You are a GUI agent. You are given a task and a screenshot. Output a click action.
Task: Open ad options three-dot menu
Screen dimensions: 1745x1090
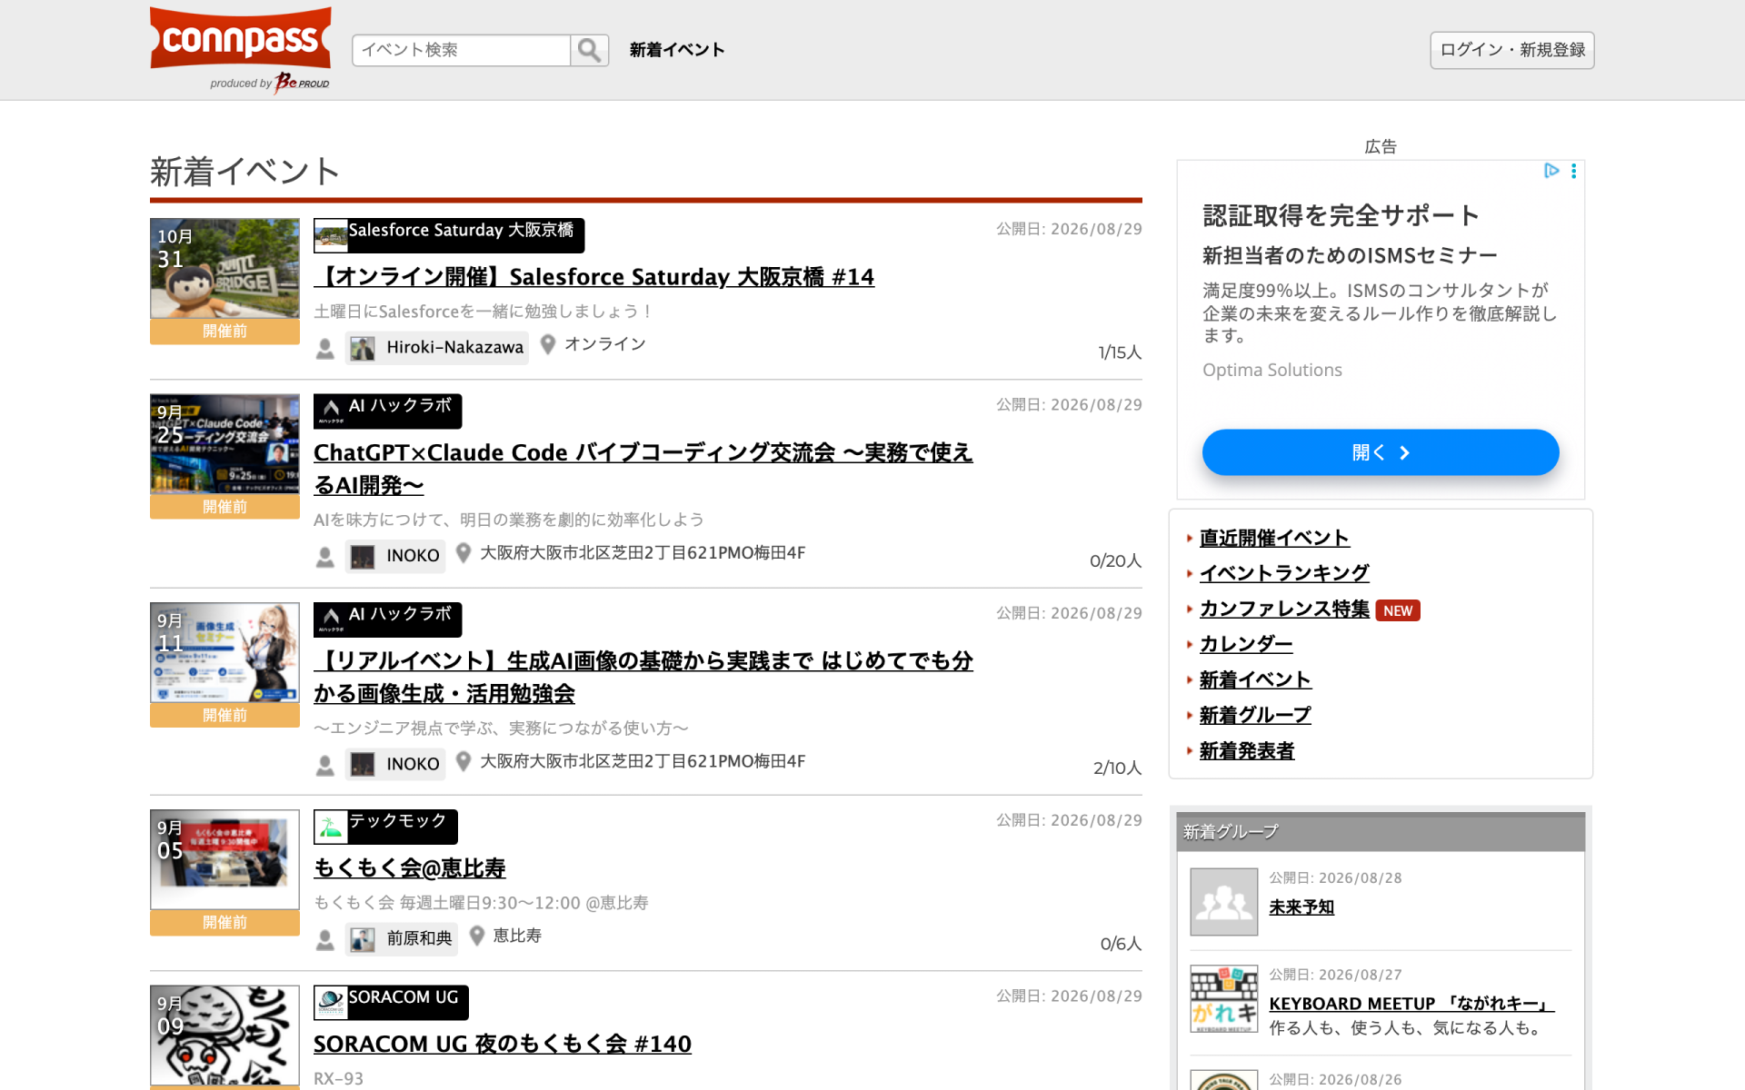click(1573, 171)
